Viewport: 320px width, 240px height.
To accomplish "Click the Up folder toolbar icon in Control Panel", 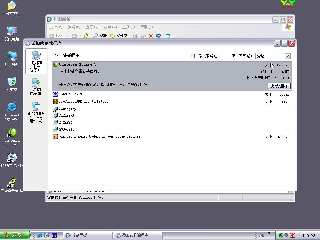I will pyautogui.click(x=86, y=36).
